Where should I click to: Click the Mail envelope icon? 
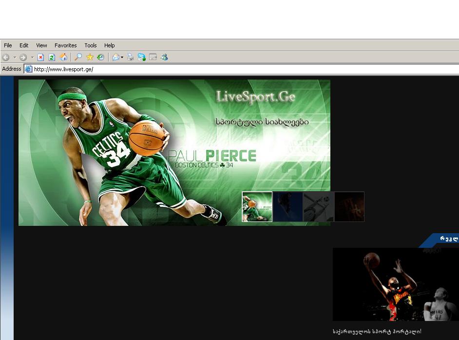[x=116, y=57]
